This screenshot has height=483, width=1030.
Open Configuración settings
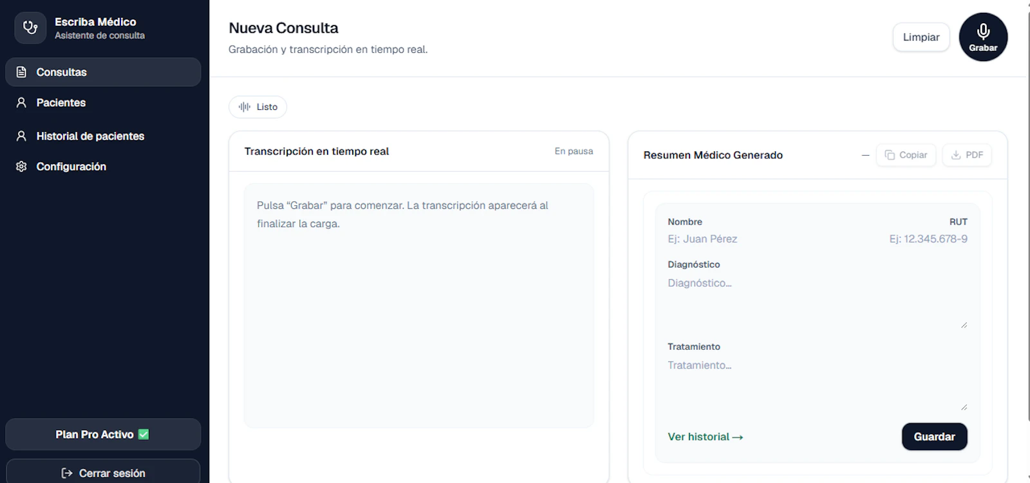point(103,167)
